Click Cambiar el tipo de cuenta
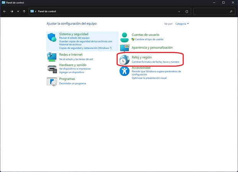Viewport: 238px width, 172px height. coord(149,39)
